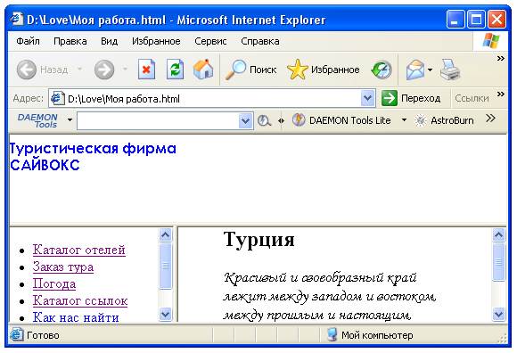517x353 pixels.
Task: Click the Турция heading
Action: (x=258, y=239)
